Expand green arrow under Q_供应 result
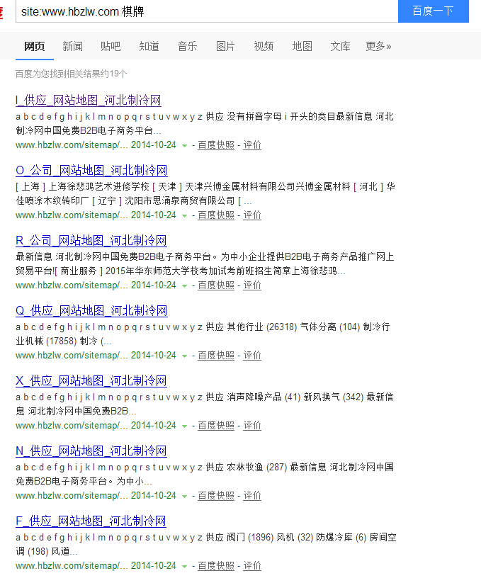 click(x=184, y=356)
